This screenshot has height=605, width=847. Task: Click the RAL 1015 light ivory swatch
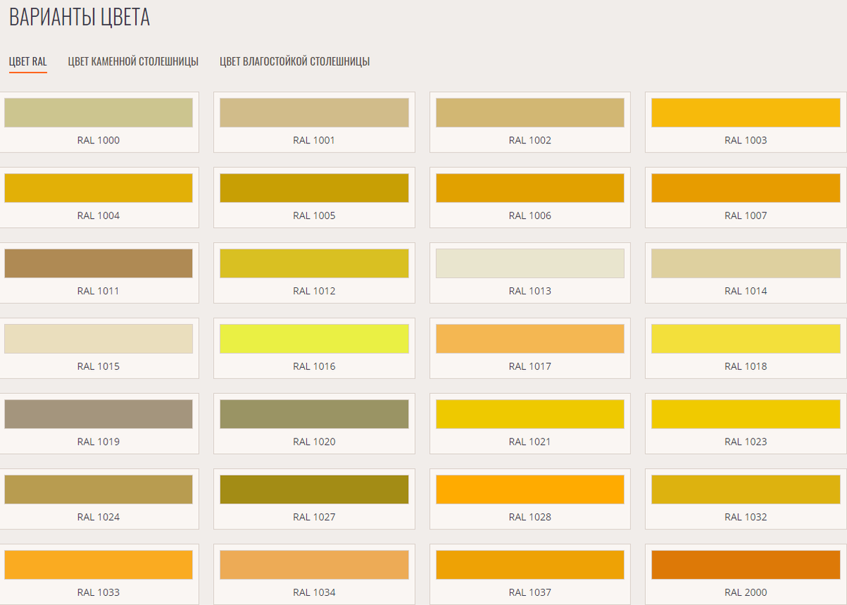99,339
